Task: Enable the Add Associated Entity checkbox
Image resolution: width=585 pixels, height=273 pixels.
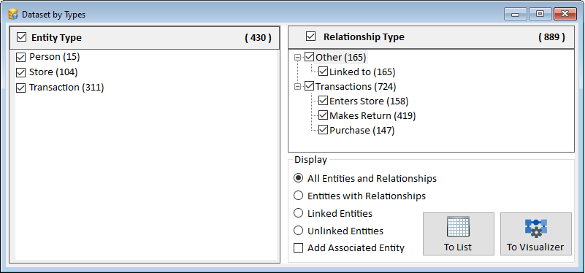Action: click(298, 247)
